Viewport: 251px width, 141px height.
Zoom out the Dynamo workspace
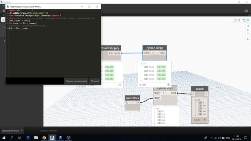click(x=248, y=34)
